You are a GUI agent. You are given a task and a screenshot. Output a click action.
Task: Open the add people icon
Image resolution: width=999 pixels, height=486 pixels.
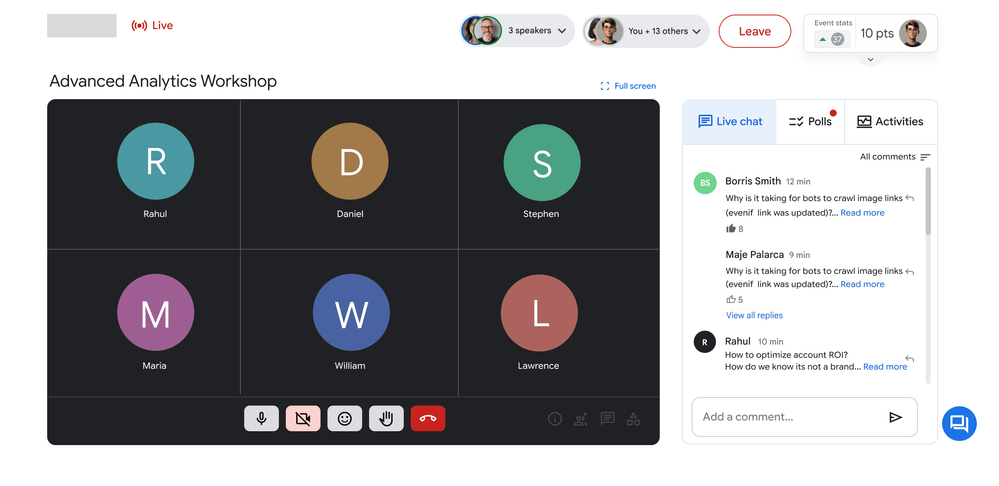click(581, 418)
